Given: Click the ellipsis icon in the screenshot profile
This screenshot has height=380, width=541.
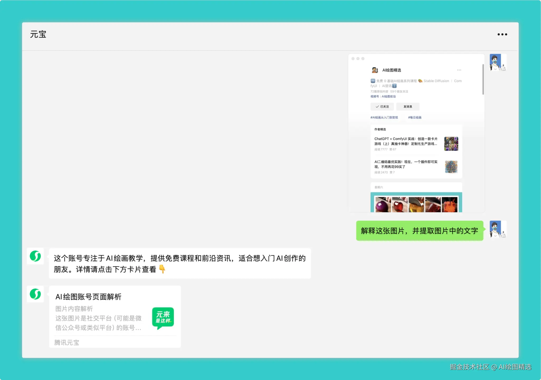Looking at the screenshot, I should coord(459,70).
